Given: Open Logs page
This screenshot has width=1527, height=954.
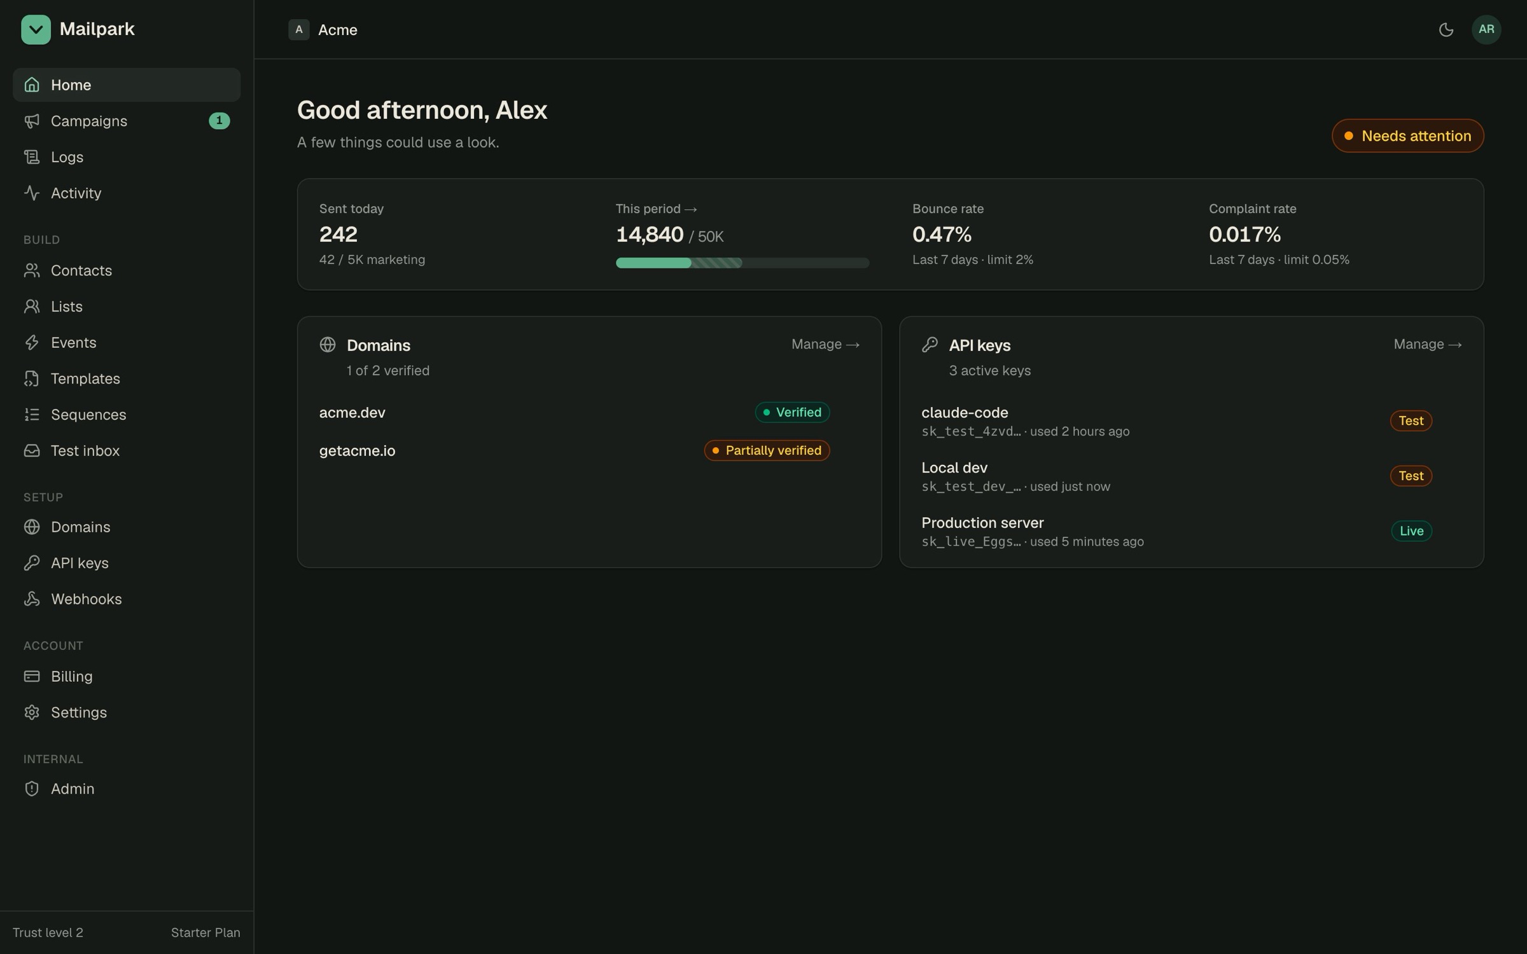Looking at the screenshot, I should click(x=127, y=157).
